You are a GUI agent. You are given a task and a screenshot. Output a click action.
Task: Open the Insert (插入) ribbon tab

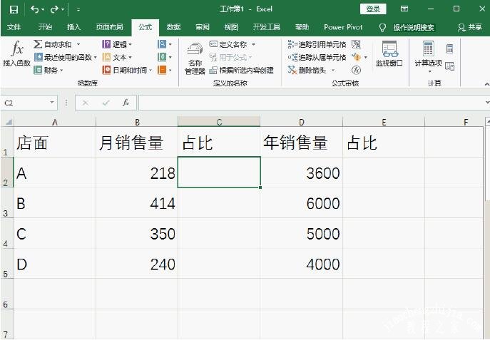pyautogui.click(x=73, y=27)
